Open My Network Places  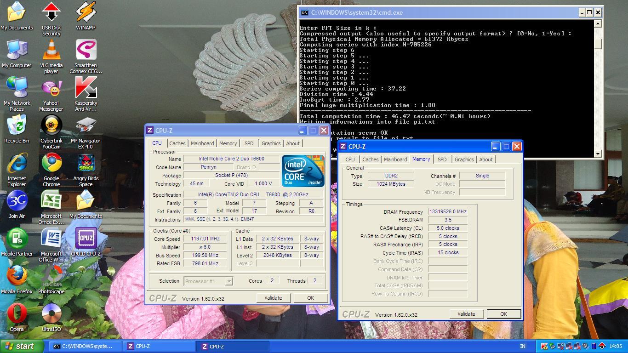click(x=17, y=94)
